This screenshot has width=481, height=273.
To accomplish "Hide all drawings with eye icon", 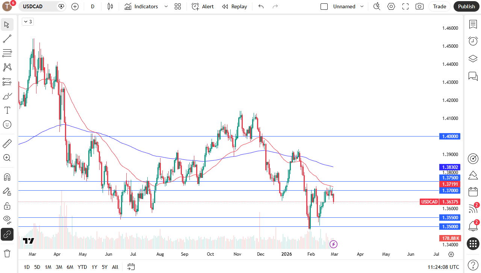I will tap(7, 219).
